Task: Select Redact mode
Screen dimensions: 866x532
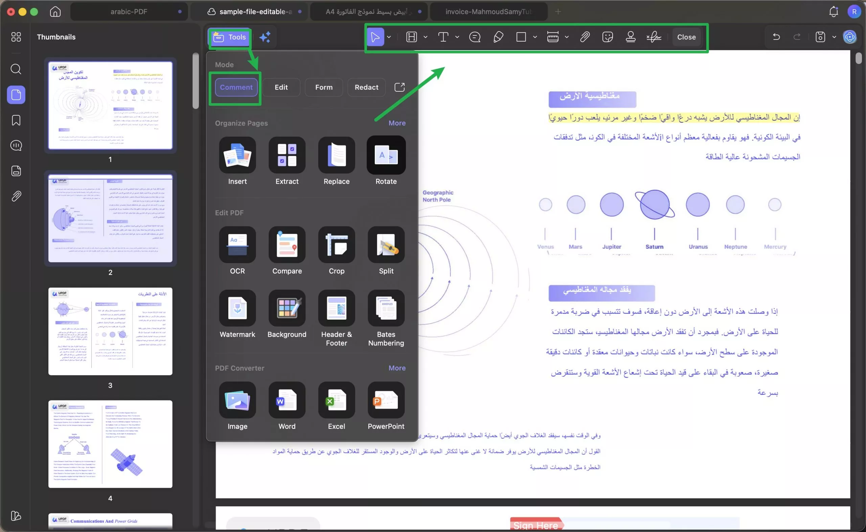Action: (366, 87)
